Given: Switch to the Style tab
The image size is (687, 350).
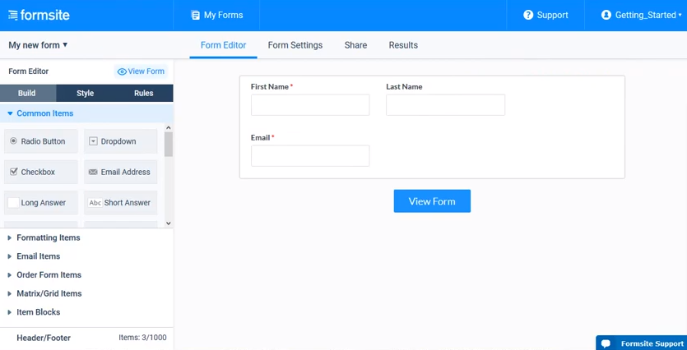Looking at the screenshot, I should (x=86, y=94).
